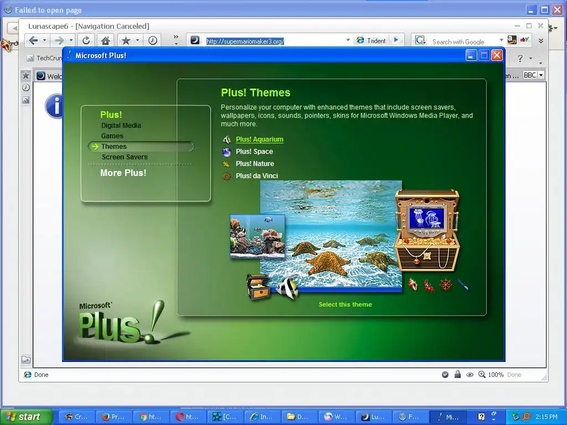Open the Favorites star in Lunascape toolbar
Viewport: 567px width, 425px height.
coord(126,40)
